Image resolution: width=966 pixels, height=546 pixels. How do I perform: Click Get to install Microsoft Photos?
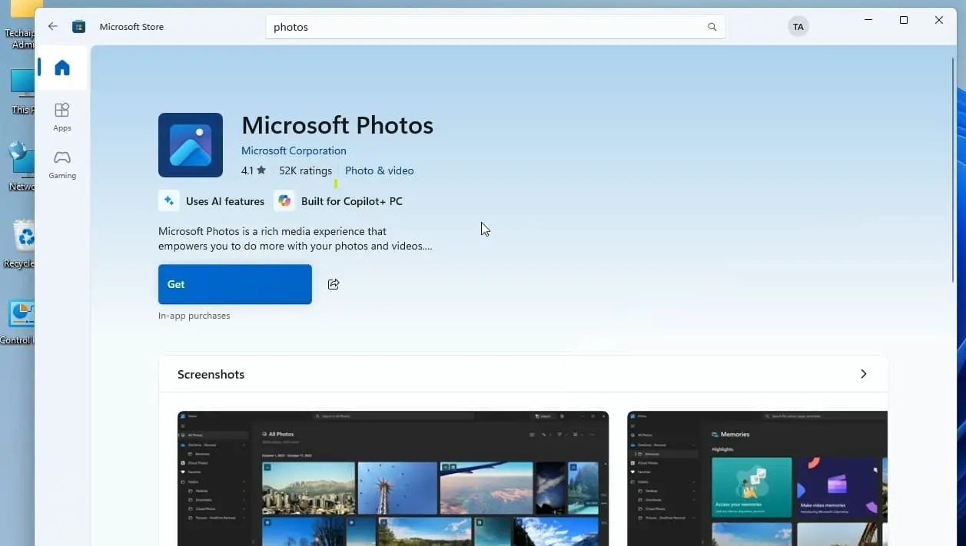[x=235, y=284]
